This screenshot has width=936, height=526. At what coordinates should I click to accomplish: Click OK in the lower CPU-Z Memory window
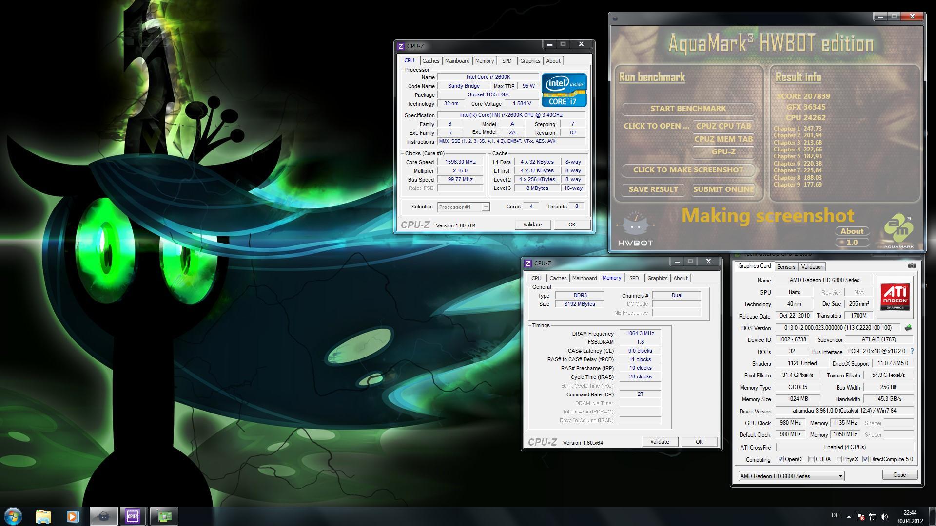[x=699, y=442]
